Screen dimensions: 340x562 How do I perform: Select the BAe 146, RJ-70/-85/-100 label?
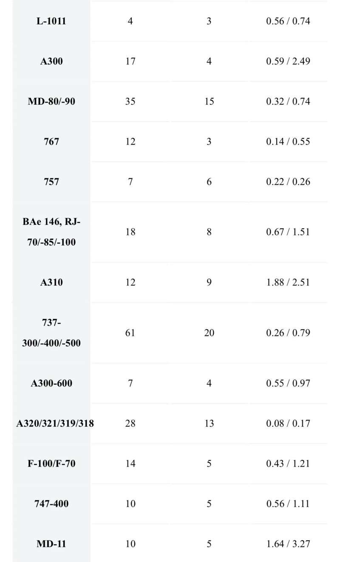pyautogui.click(x=51, y=232)
